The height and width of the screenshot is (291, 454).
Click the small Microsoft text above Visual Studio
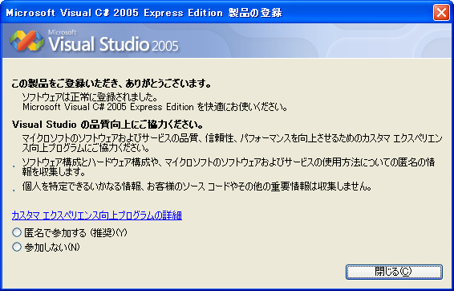coord(63,32)
